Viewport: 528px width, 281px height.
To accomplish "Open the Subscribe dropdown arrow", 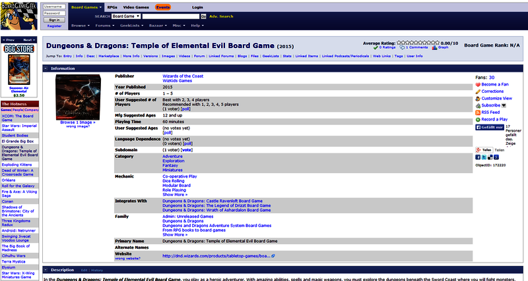I will click(x=504, y=105).
